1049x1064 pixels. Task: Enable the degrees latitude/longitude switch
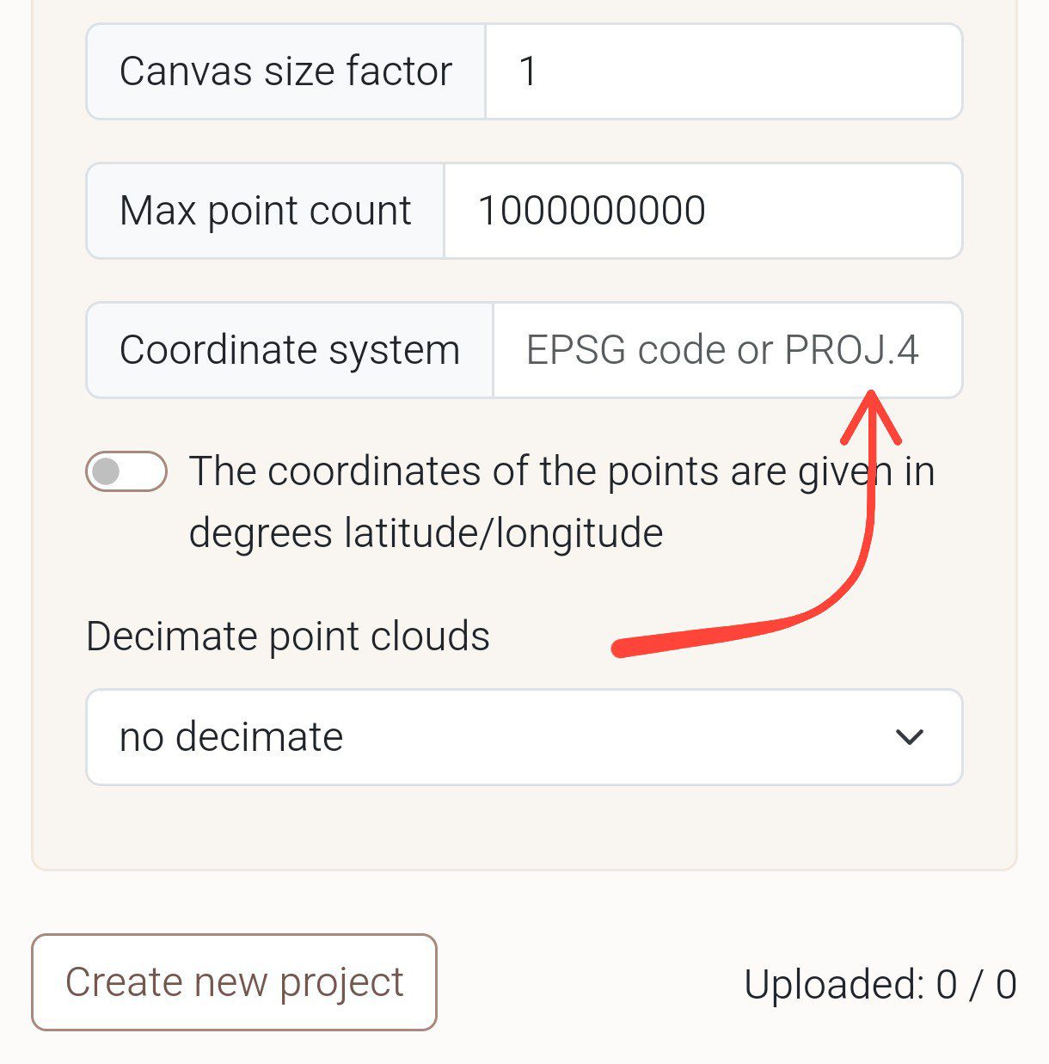(126, 471)
